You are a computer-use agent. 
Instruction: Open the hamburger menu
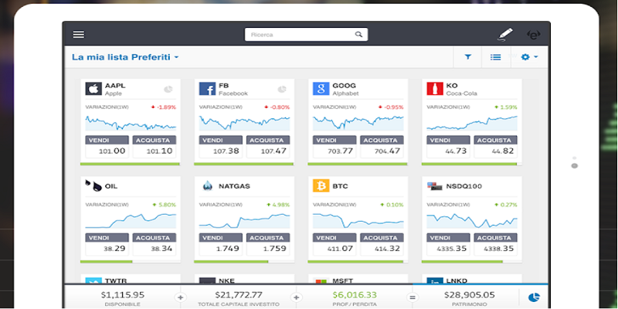[79, 35]
